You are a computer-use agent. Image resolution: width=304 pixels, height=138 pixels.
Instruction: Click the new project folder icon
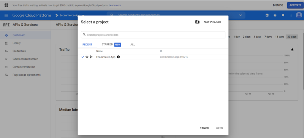pyautogui.click(x=197, y=22)
